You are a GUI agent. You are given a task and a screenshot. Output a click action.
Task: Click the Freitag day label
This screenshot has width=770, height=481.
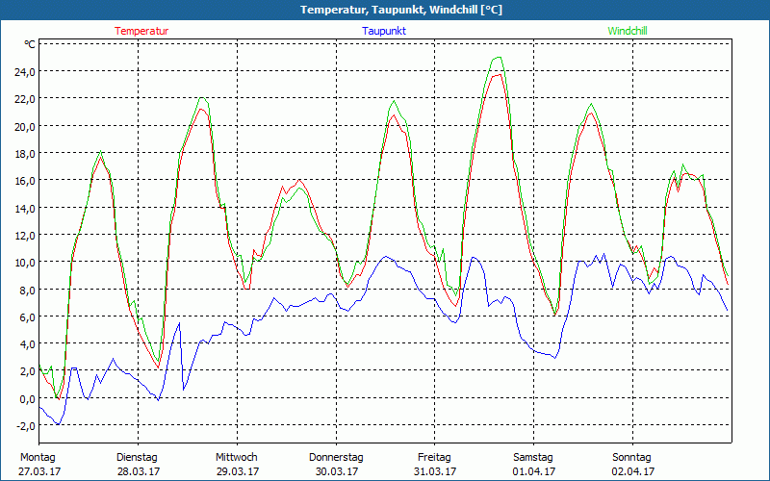point(434,458)
